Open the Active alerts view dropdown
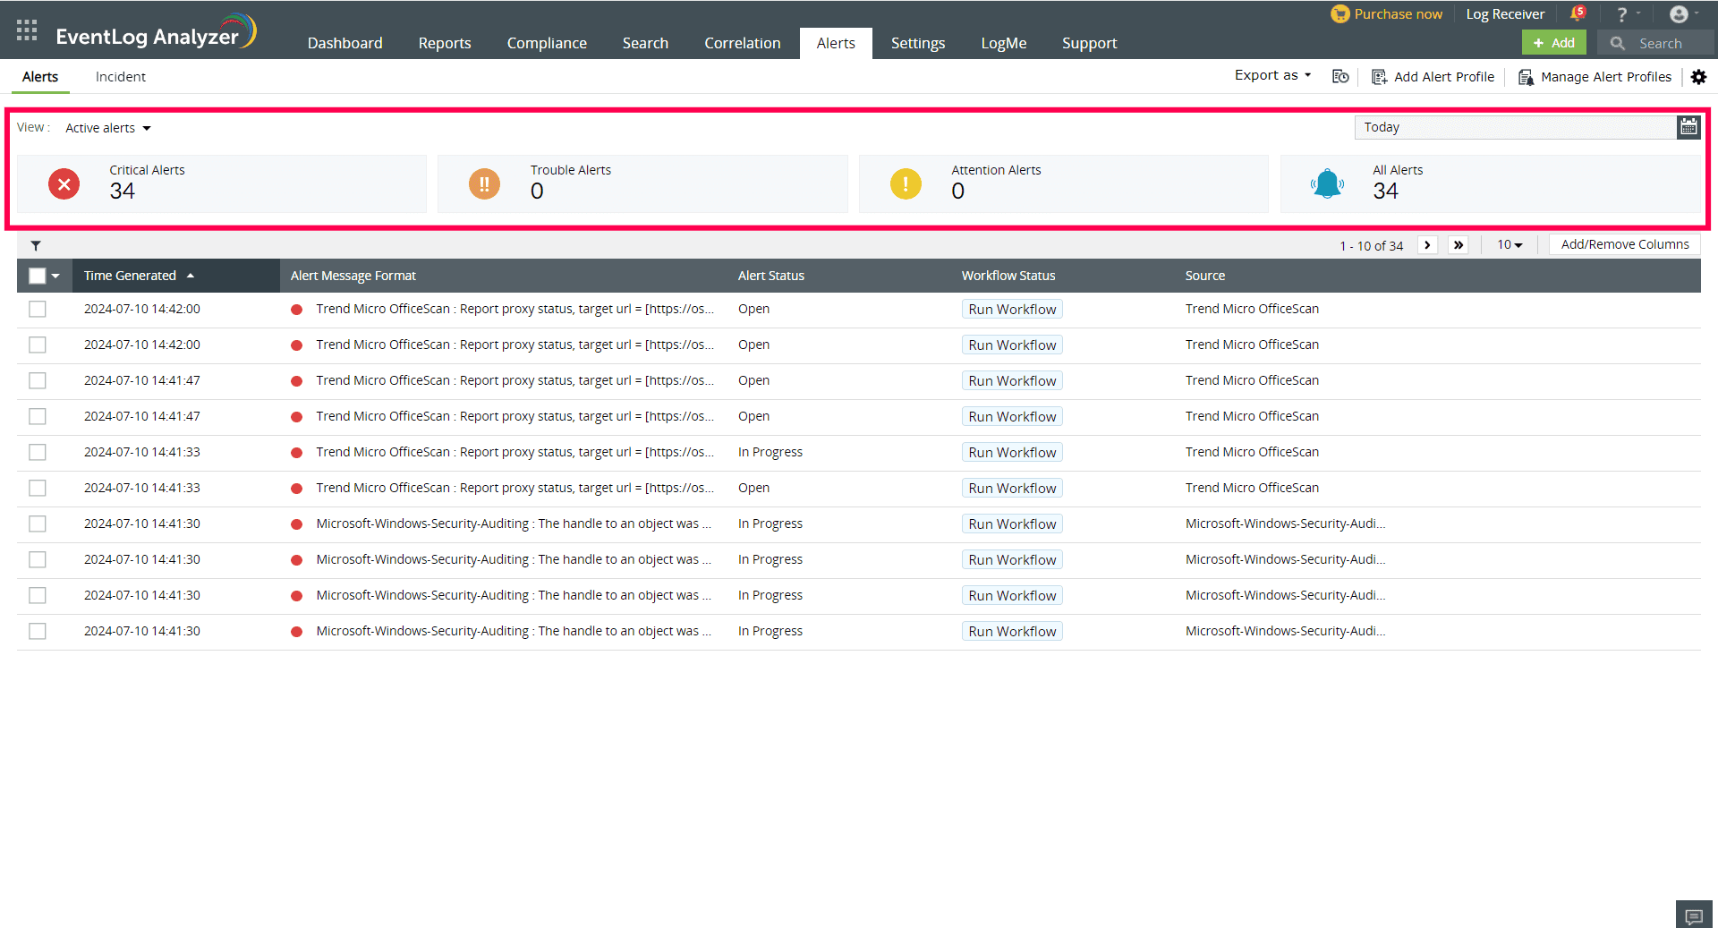This screenshot has width=1718, height=928. click(107, 127)
